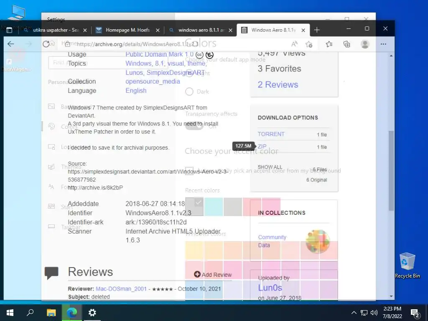428x321 pixels.
Task: Open the volume icon in system tray
Action: click(x=374, y=313)
